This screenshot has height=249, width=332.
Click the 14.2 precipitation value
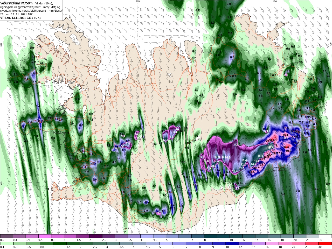point(296,143)
